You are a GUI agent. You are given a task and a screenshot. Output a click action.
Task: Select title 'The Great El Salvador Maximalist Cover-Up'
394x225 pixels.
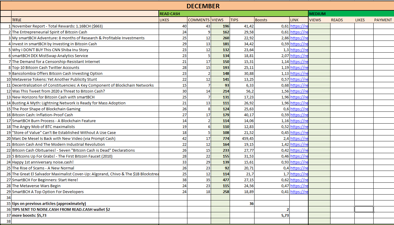point(85,174)
